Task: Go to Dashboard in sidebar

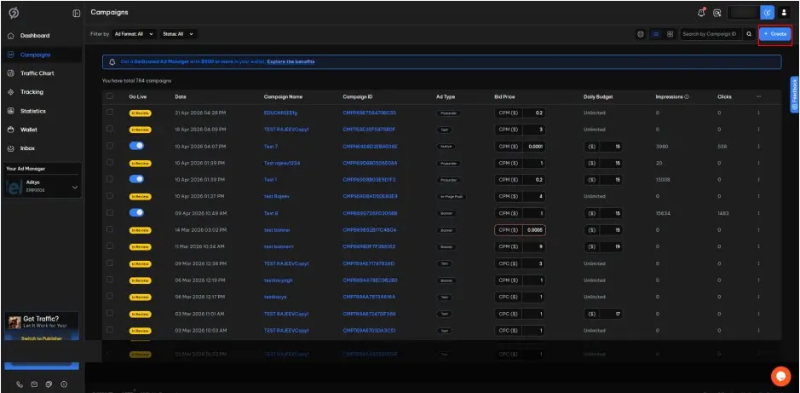Action: pyautogui.click(x=35, y=36)
